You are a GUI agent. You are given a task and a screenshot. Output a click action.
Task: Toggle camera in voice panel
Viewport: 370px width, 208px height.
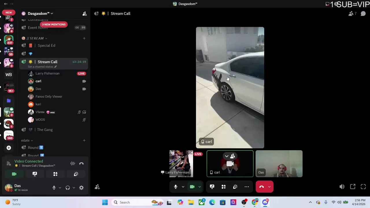14,174
